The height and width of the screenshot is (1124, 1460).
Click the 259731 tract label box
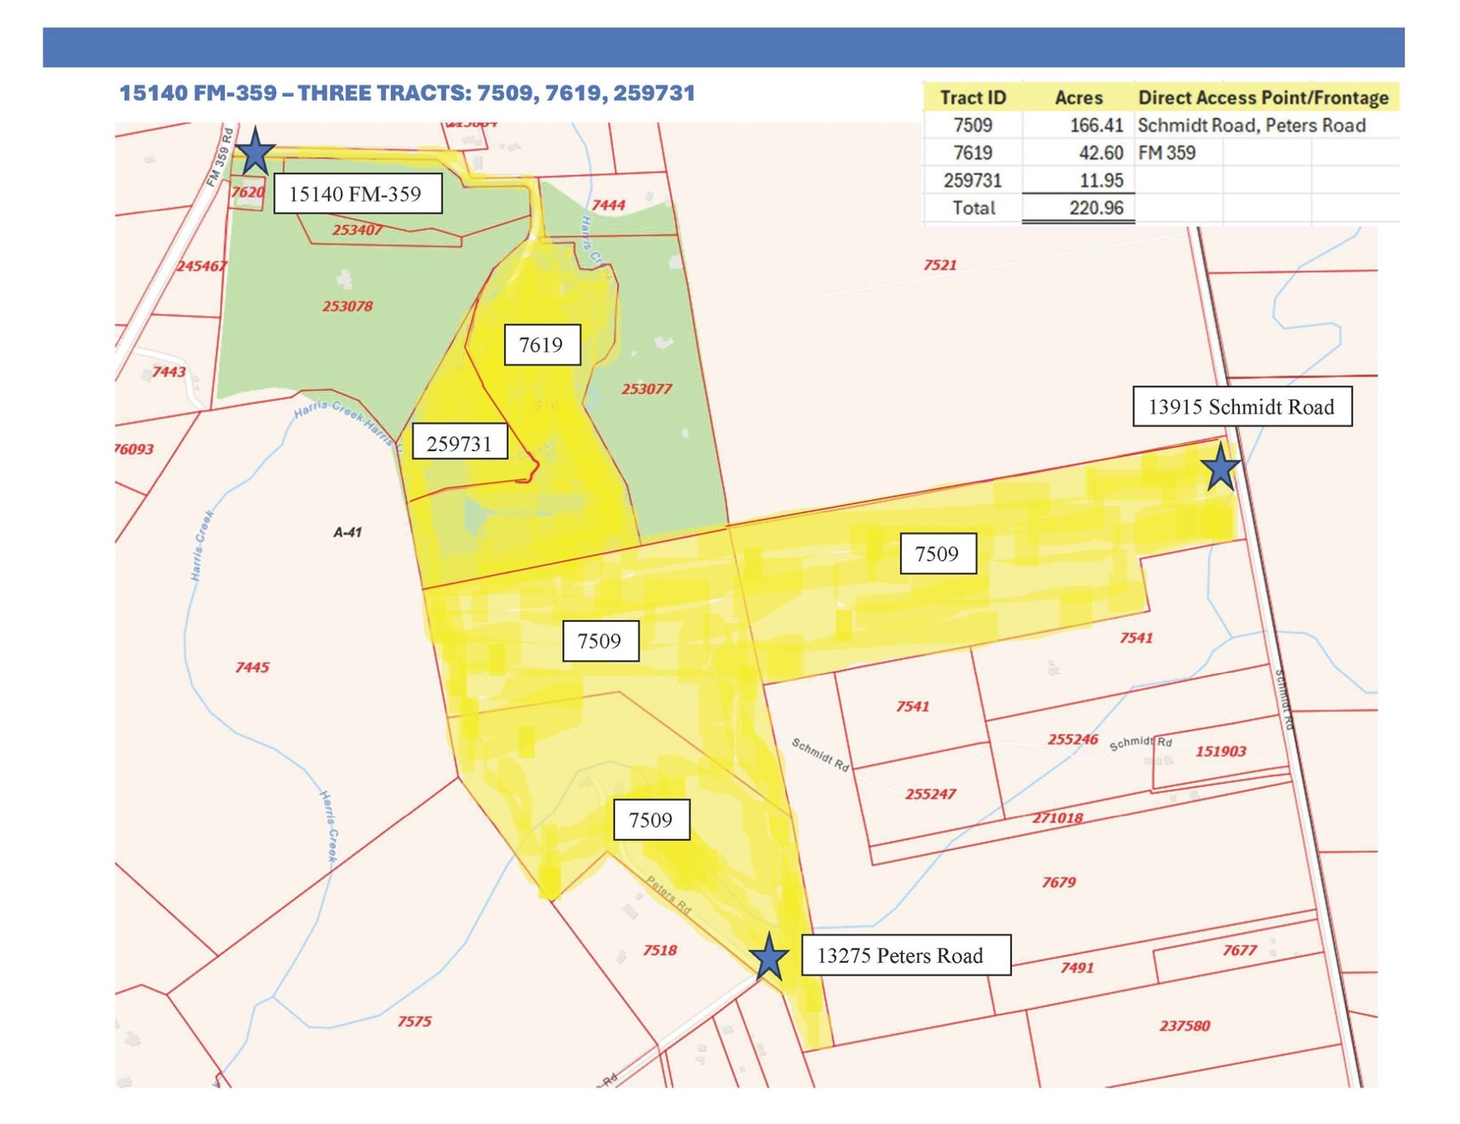point(459,443)
